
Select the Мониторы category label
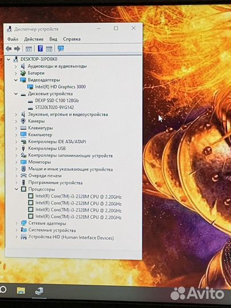click(x=40, y=162)
